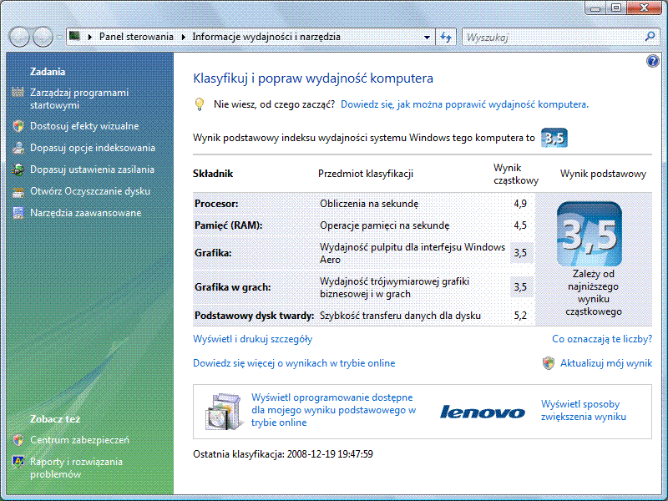Run Aktualizuj mój wynik

[x=606, y=363]
